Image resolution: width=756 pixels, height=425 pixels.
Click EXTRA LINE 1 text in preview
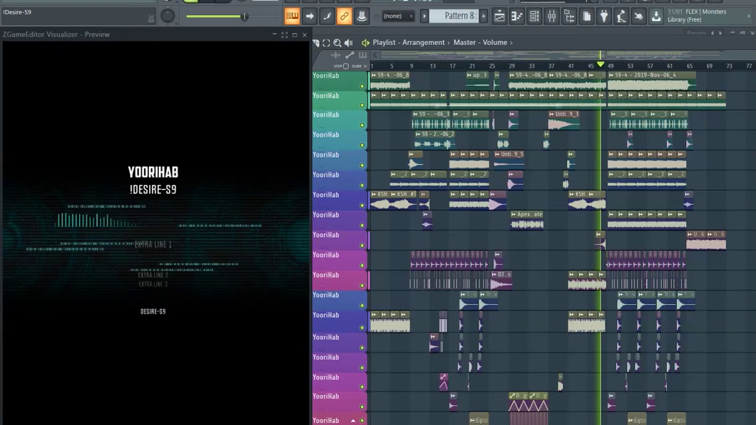coord(153,244)
